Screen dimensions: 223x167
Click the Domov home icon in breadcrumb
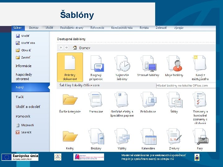[75, 48]
